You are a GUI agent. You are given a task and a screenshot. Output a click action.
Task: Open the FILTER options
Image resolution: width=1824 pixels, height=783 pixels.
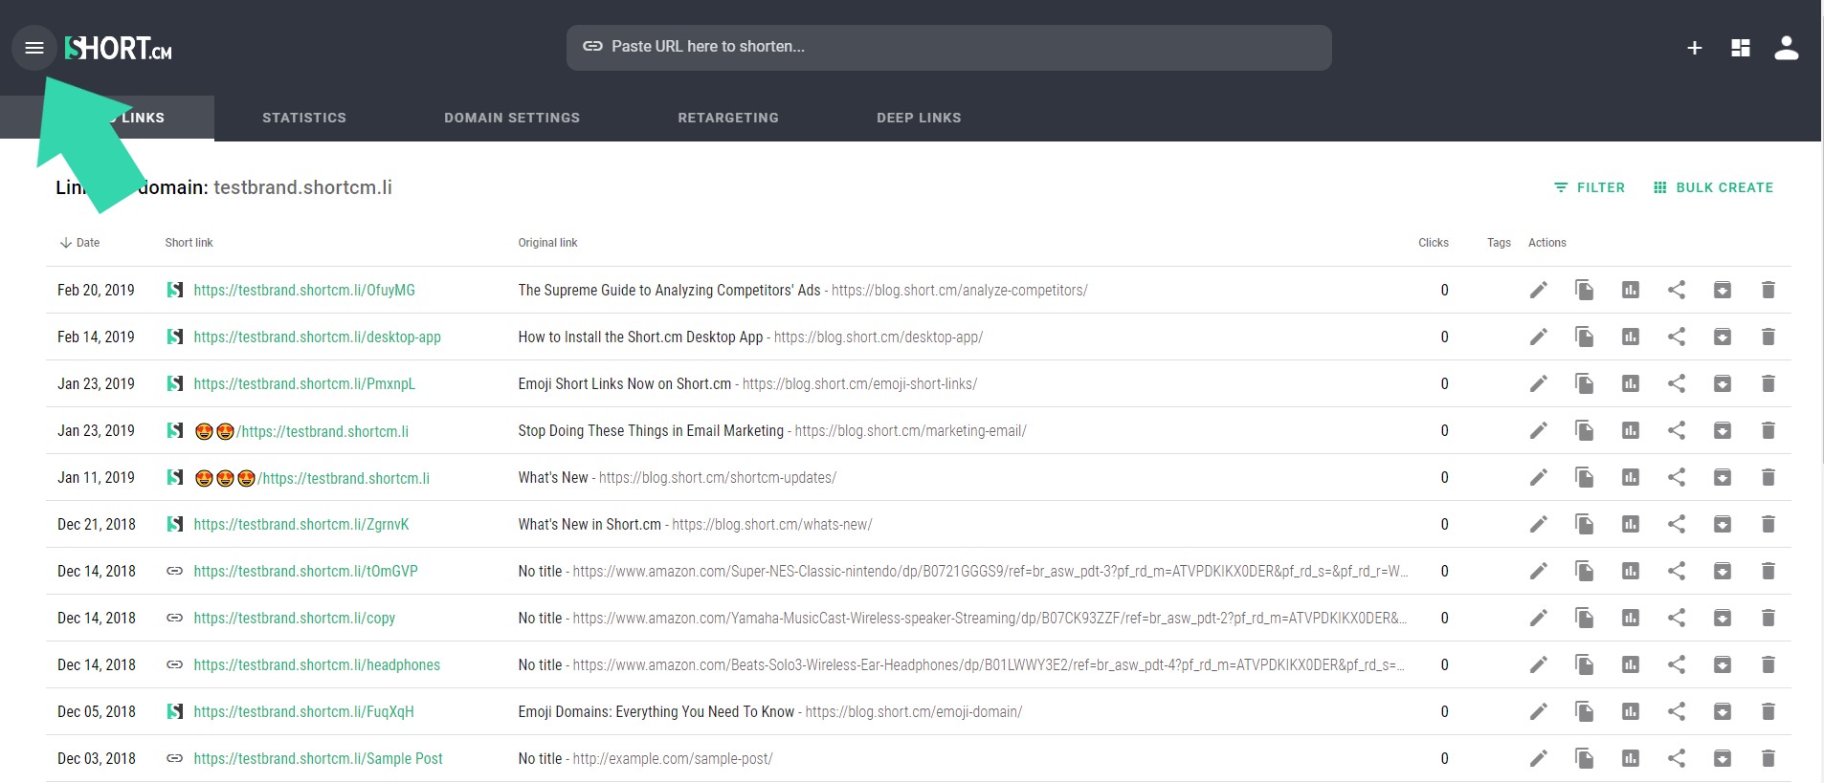(x=1589, y=187)
